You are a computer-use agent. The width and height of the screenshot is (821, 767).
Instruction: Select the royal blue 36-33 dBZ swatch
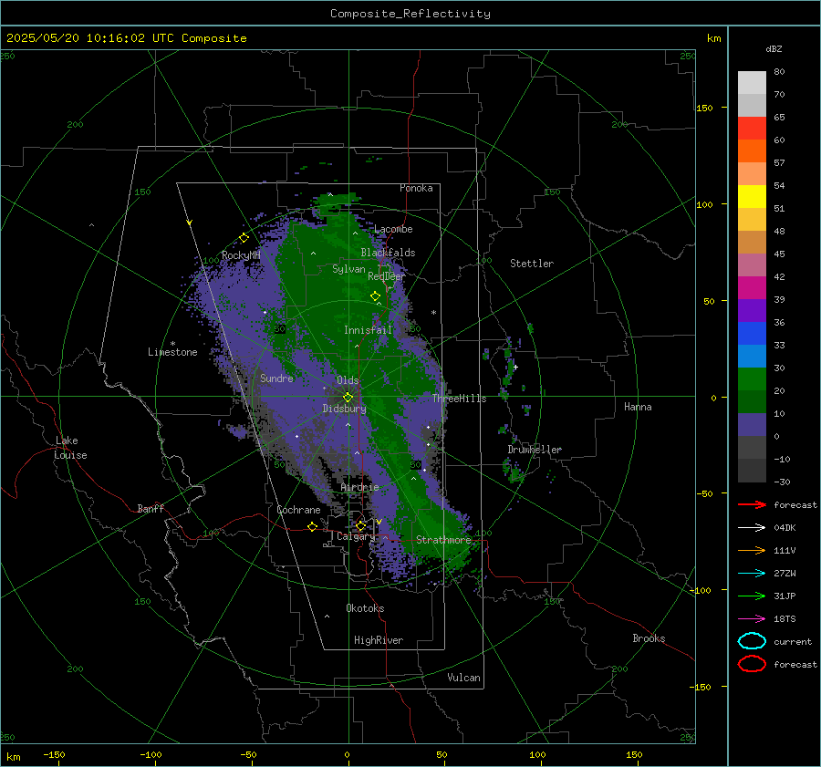click(752, 333)
